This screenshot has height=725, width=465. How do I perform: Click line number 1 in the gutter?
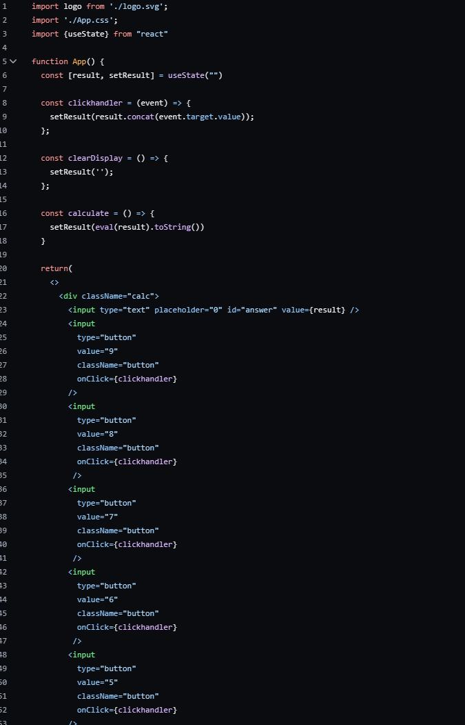(4, 6)
